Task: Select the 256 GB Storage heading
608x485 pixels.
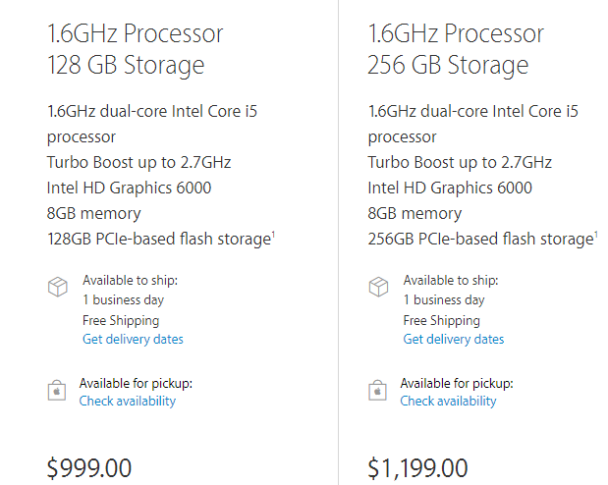Action: (x=448, y=65)
